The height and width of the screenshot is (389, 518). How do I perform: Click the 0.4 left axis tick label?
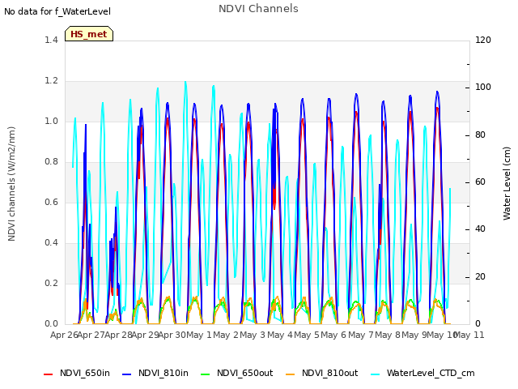coord(51,243)
